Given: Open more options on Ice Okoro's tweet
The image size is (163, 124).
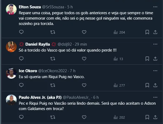Looking at the screenshot, I should pos(155,71).
